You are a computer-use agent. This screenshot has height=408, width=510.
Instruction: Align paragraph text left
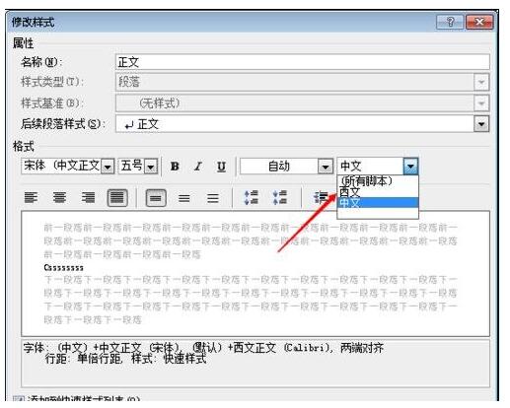(31, 198)
